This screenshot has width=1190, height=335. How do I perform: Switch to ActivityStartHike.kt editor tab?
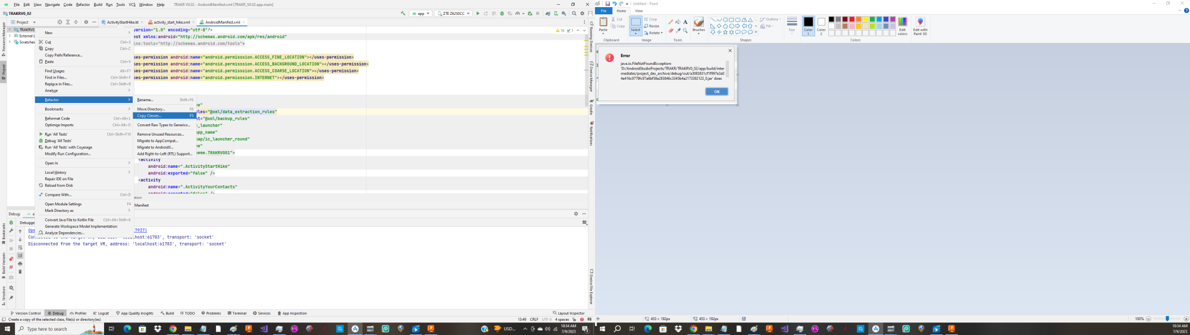pos(122,22)
